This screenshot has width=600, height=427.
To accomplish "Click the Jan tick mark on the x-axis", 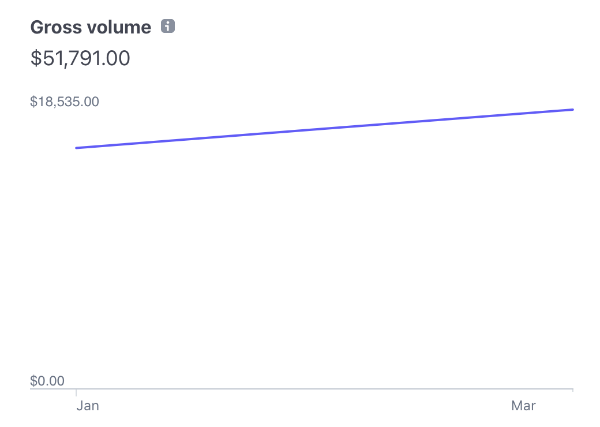I will (76, 392).
